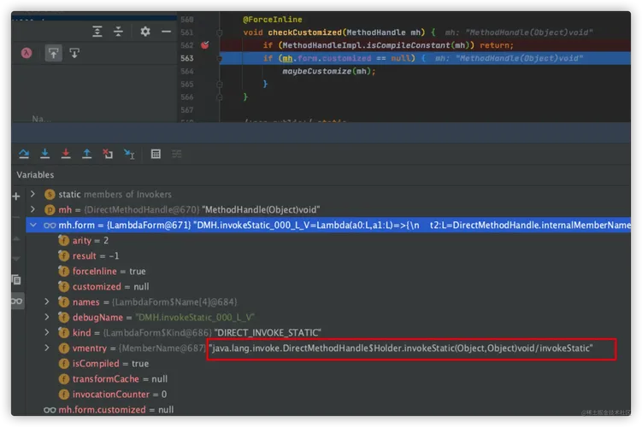This screenshot has height=427, width=642.
Task: Expand the vmentry field node
Action: point(47,348)
